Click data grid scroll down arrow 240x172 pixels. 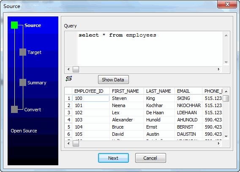[226, 136]
